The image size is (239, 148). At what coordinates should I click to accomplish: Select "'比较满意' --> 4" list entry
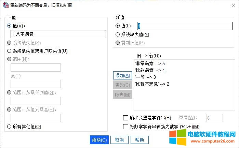pos(150,70)
